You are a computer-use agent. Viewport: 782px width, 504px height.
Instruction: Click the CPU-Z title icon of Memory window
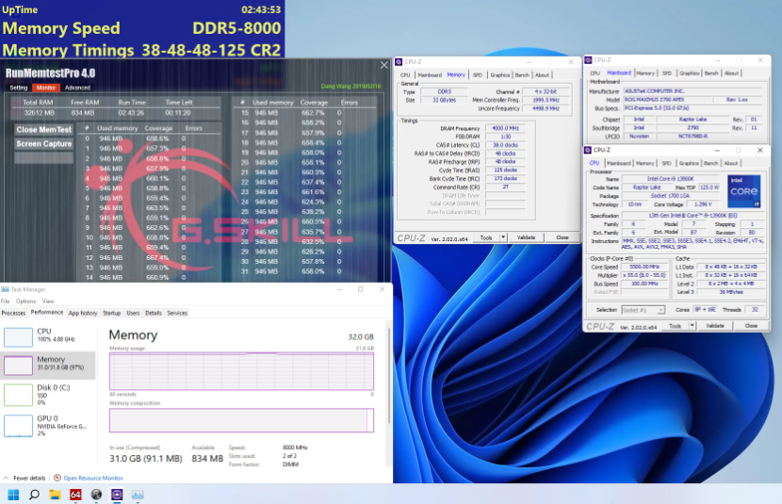[x=399, y=62]
